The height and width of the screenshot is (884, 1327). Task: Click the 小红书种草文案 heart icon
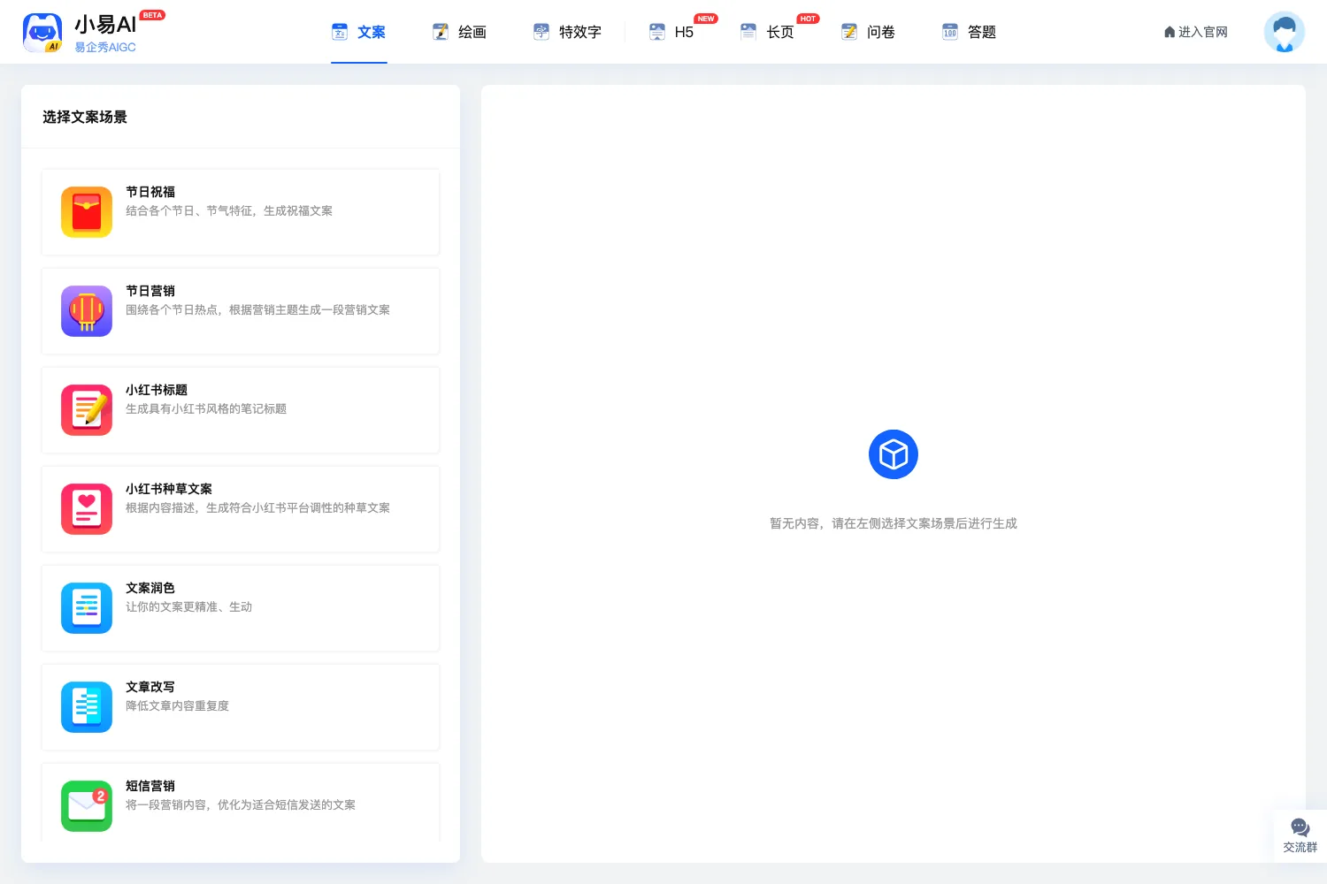[x=87, y=509]
